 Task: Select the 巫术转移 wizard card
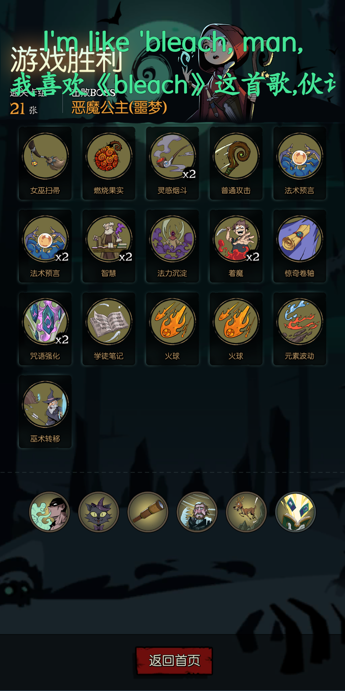coord(45,412)
